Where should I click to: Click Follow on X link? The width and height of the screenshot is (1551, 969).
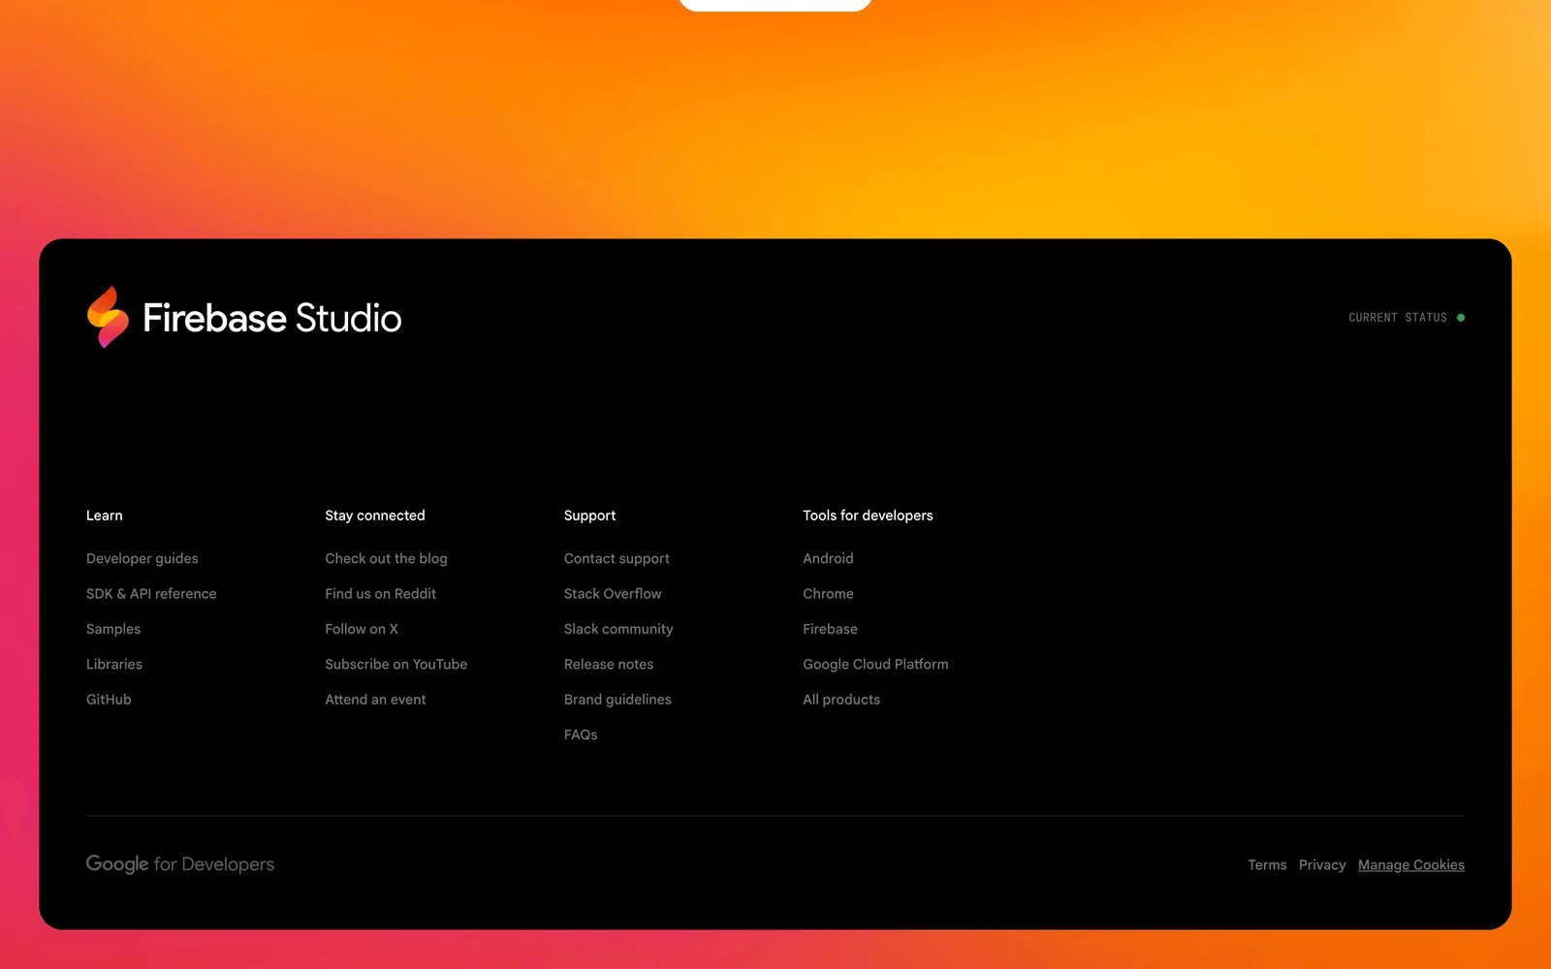click(362, 629)
